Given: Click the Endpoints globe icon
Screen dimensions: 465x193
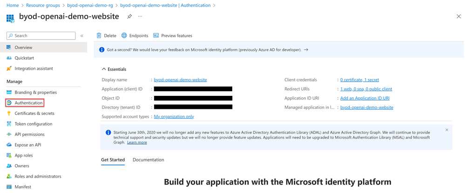Looking at the screenshot, I should click(124, 35).
